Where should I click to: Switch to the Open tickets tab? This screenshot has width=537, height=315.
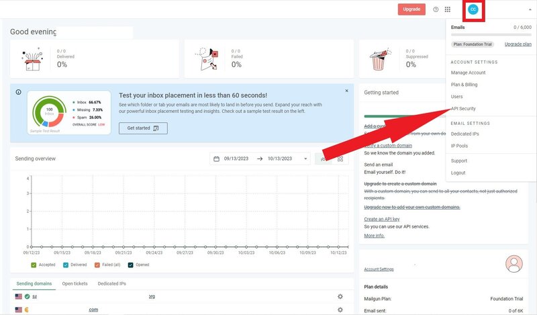click(75, 283)
